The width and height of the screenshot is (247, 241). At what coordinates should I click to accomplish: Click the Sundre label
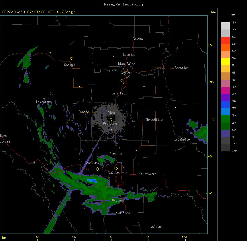tap(84, 112)
